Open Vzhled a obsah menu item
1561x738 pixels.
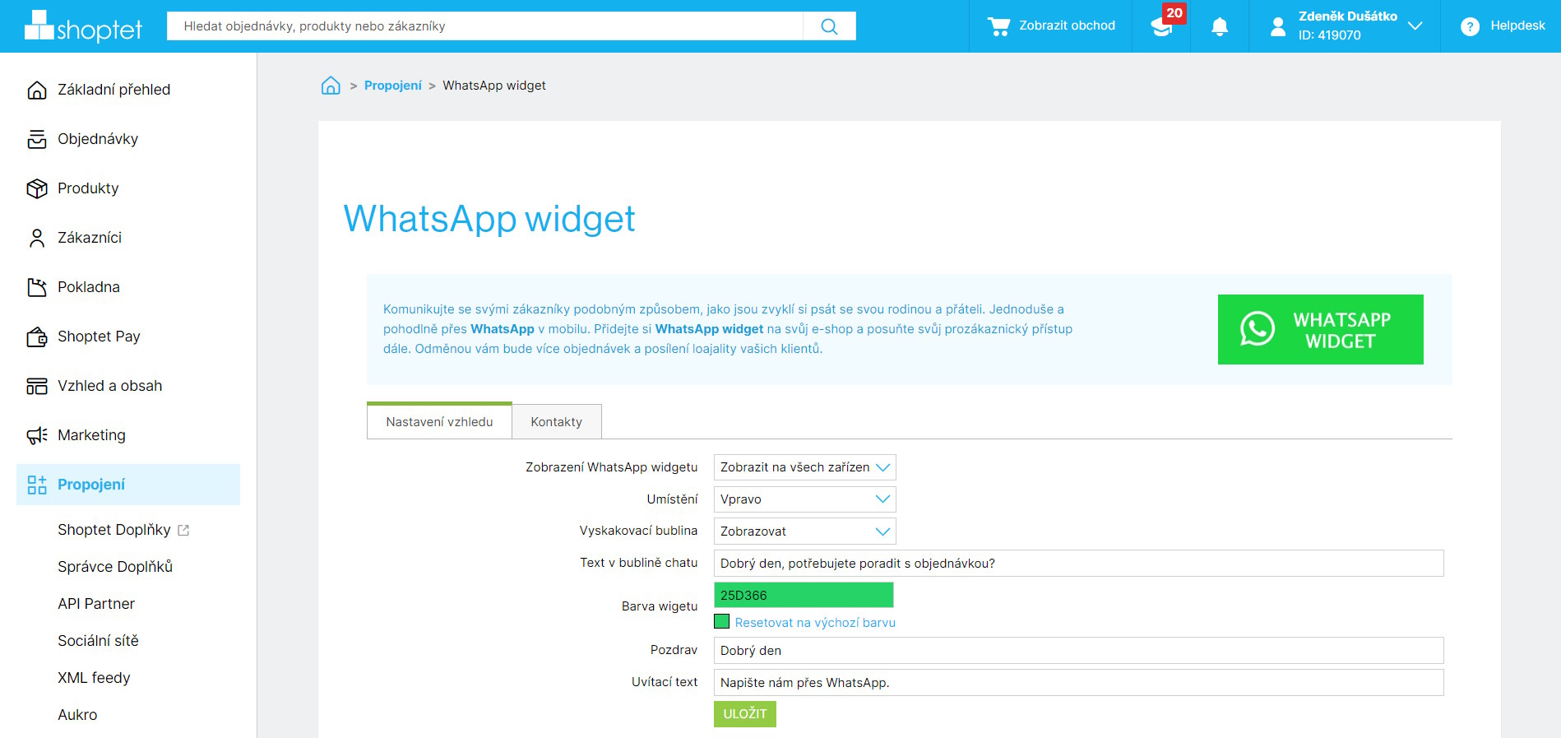(109, 386)
